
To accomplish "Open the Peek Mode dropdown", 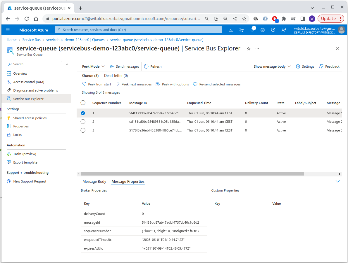I will click(x=93, y=66).
